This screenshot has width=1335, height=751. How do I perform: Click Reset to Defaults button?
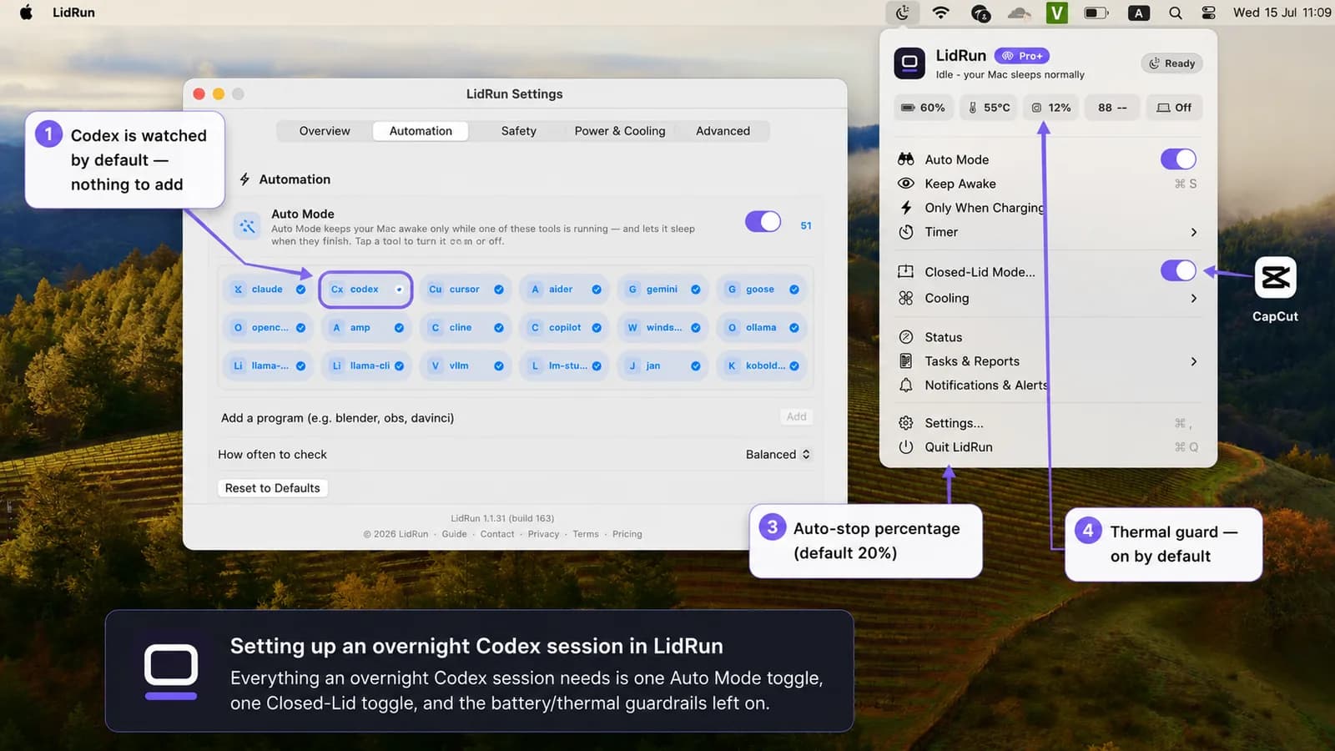tap(272, 488)
